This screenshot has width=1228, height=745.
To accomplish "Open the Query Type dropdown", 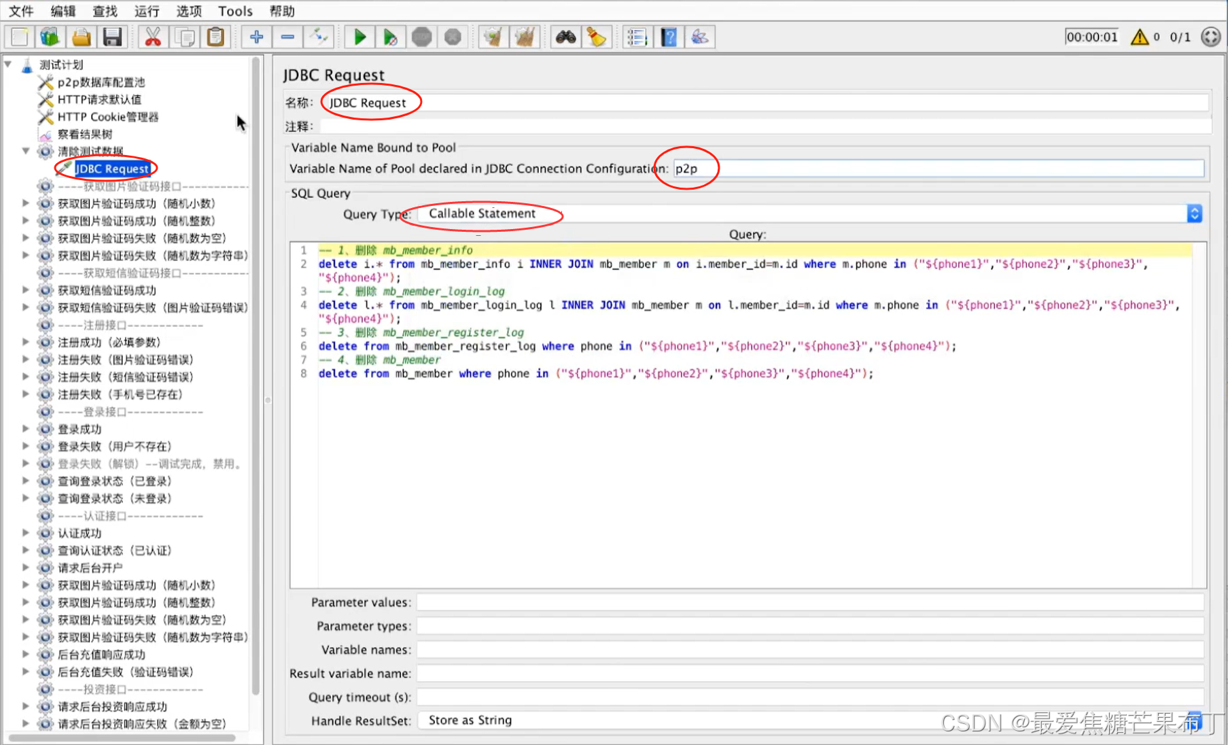I will coord(809,213).
